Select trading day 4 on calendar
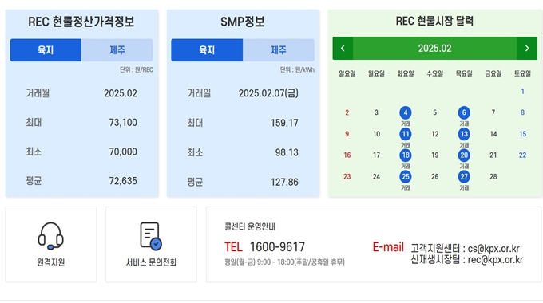 coord(406,112)
